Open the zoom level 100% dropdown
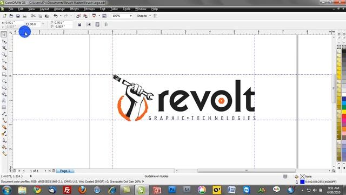The height and width of the screenshot is (195, 346). pos(131,16)
